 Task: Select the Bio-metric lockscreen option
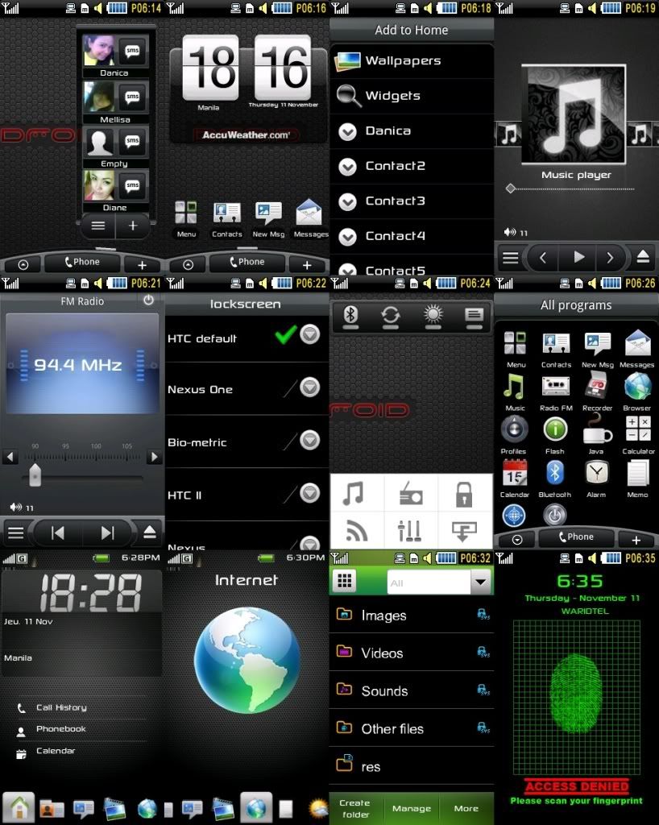247,441
